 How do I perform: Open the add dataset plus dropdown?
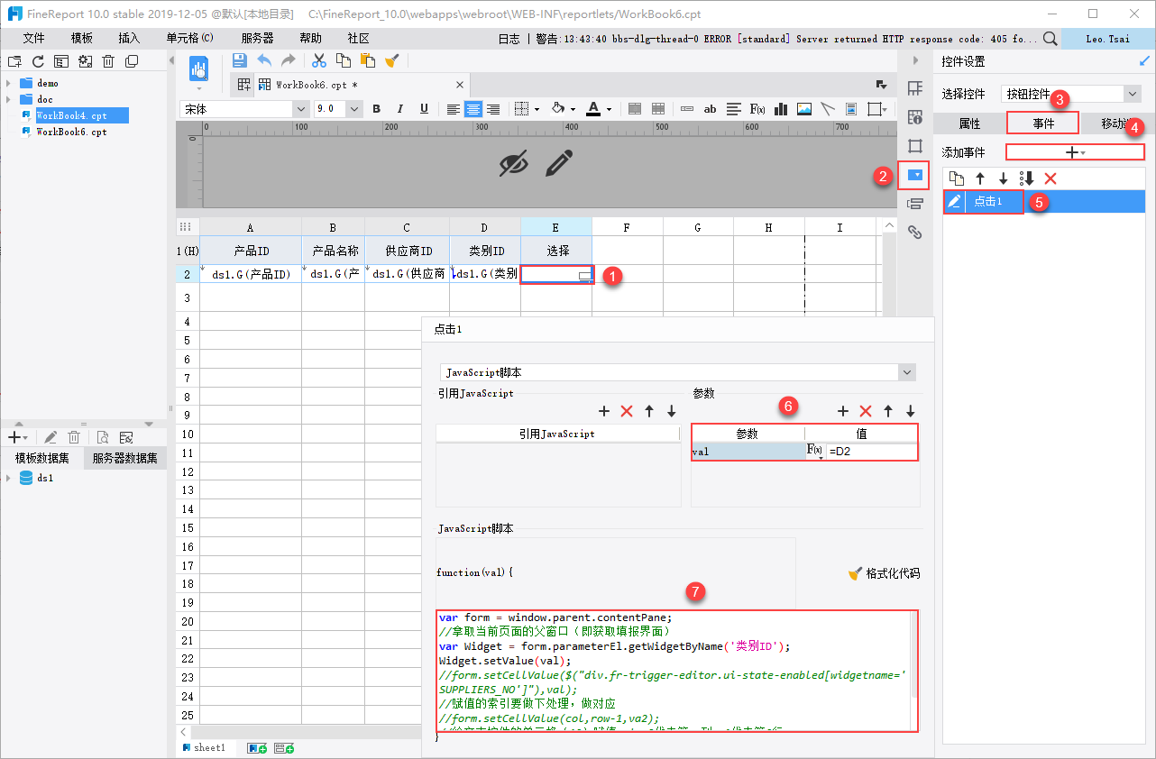18,437
